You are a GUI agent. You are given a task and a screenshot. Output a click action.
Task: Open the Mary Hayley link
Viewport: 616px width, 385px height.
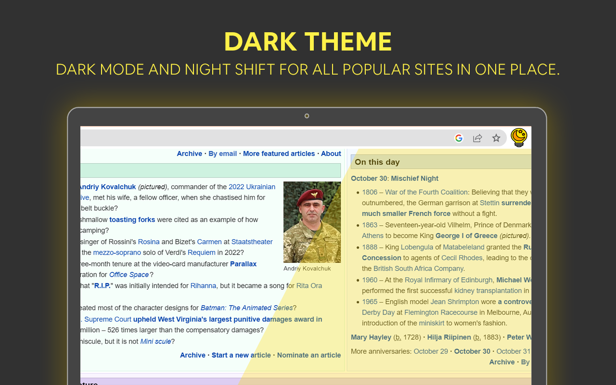coord(372,337)
